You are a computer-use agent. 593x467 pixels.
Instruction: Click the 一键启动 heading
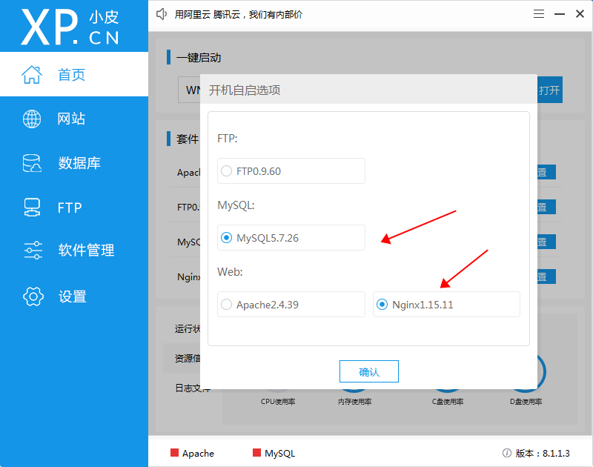tap(199, 58)
